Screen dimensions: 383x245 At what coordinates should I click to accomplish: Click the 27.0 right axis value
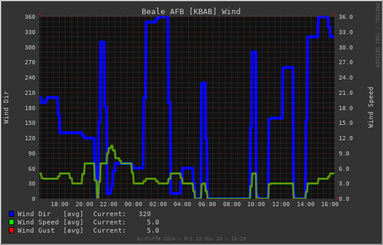pyautogui.click(x=346, y=62)
